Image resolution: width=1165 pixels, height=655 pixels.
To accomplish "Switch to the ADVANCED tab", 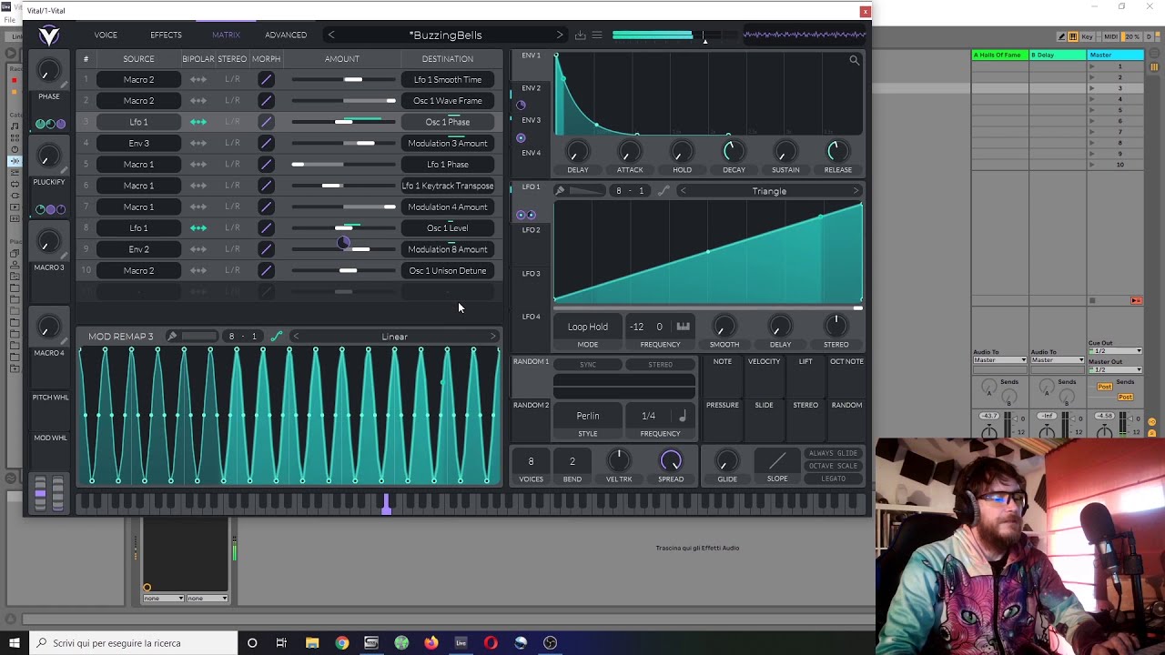I will point(286,35).
